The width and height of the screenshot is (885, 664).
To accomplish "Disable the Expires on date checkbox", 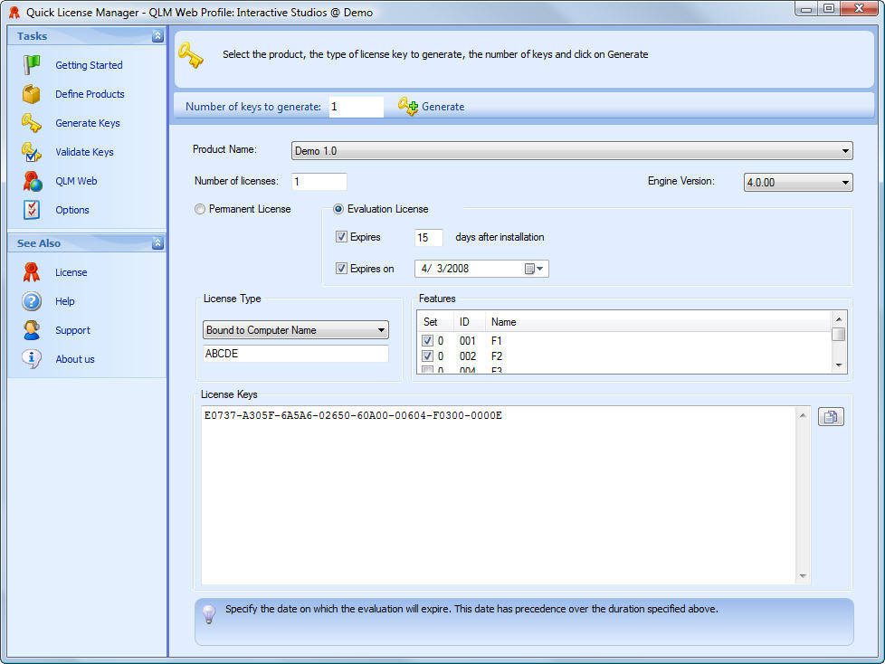I will [x=341, y=269].
